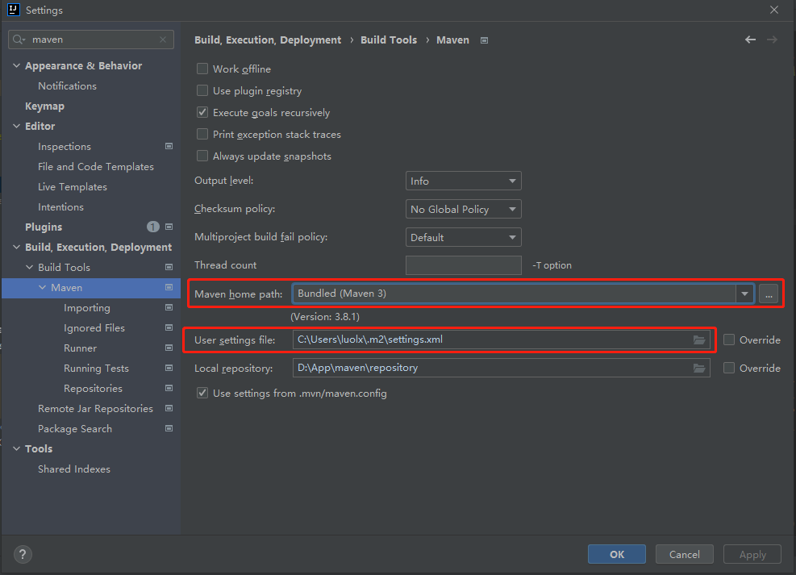The height and width of the screenshot is (575, 796).
Task: Toggle Override for User settings file
Action: 730,340
